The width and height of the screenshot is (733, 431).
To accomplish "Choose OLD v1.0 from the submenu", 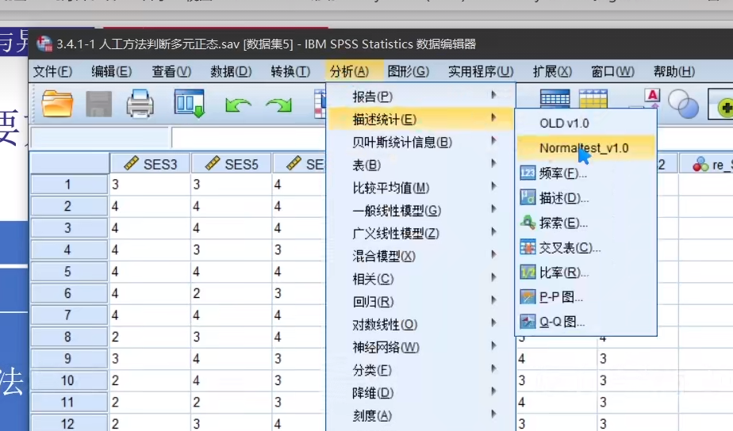I will [x=585, y=124].
